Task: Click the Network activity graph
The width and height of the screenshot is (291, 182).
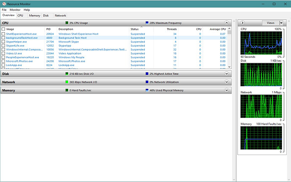Action: [261, 106]
